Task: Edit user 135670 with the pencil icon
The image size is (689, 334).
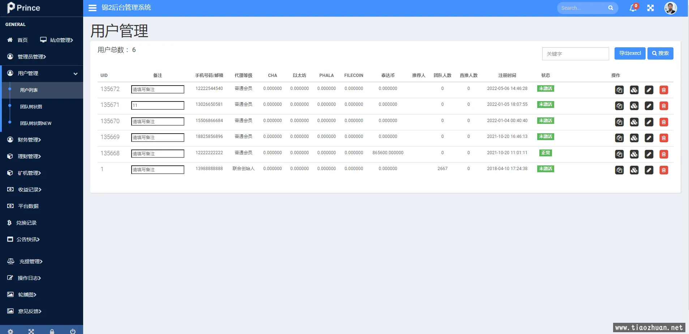Action: coord(649,122)
